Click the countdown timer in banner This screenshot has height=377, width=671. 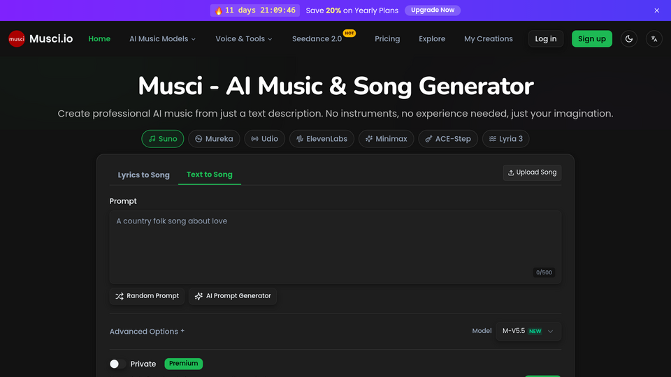coord(255,10)
